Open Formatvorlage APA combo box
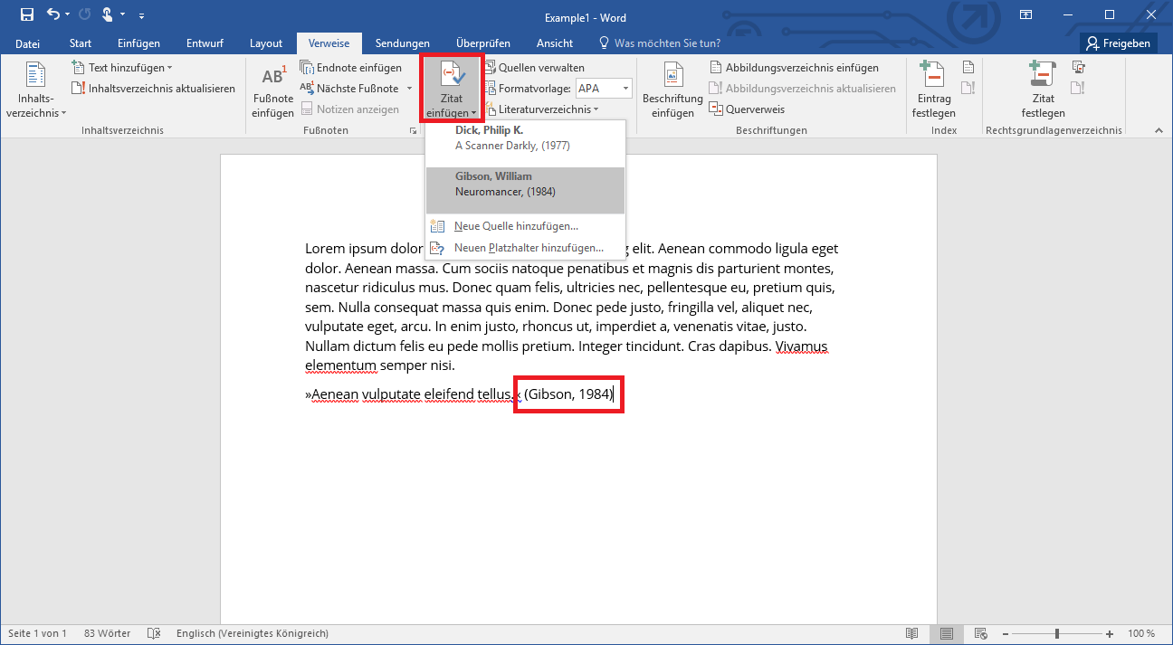This screenshot has width=1173, height=645. coord(604,89)
